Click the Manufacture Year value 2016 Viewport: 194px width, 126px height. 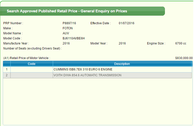[x=66, y=43]
